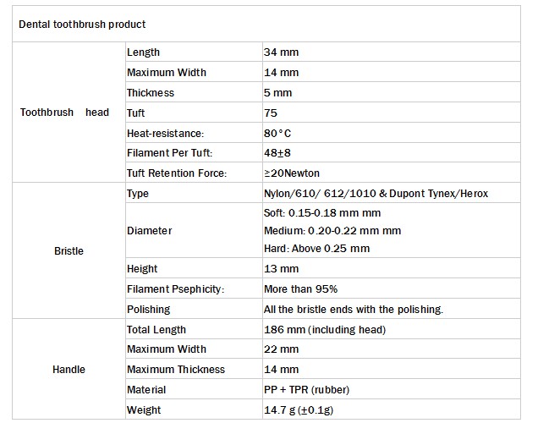Select the 'Thickness' row label
The height and width of the screenshot is (434, 538).
[x=151, y=93]
